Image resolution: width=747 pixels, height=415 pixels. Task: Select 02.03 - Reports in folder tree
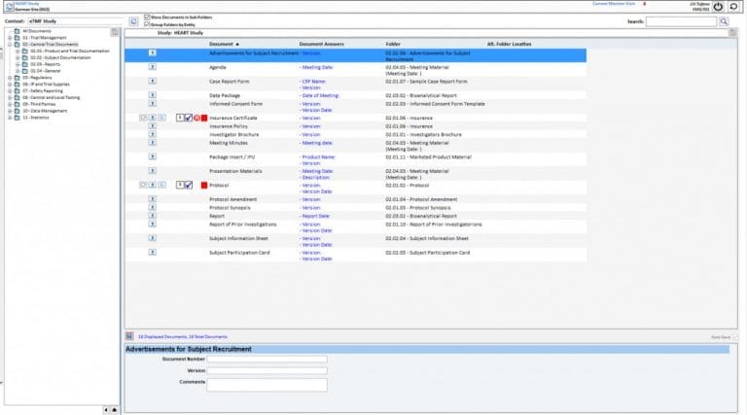[x=45, y=64]
